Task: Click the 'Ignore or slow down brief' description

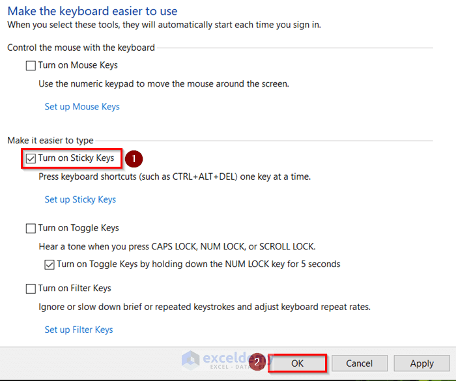Action: [x=205, y=307]
